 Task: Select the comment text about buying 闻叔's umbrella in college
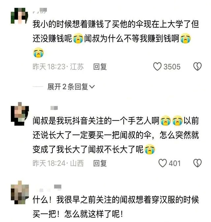116,39
